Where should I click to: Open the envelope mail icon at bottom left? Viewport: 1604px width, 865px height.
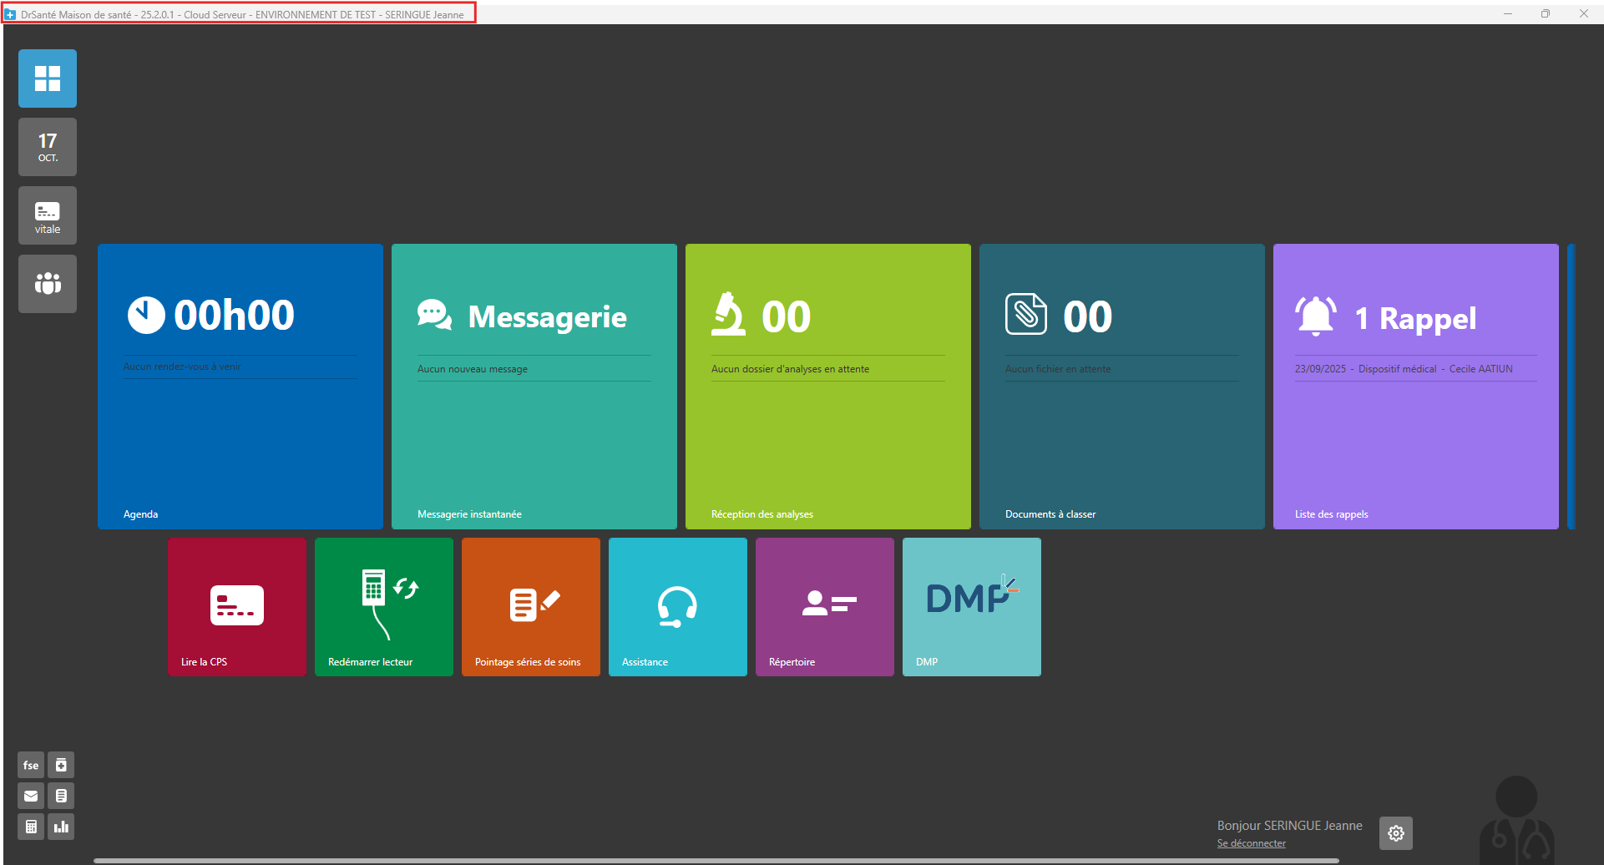pos(31,796)
